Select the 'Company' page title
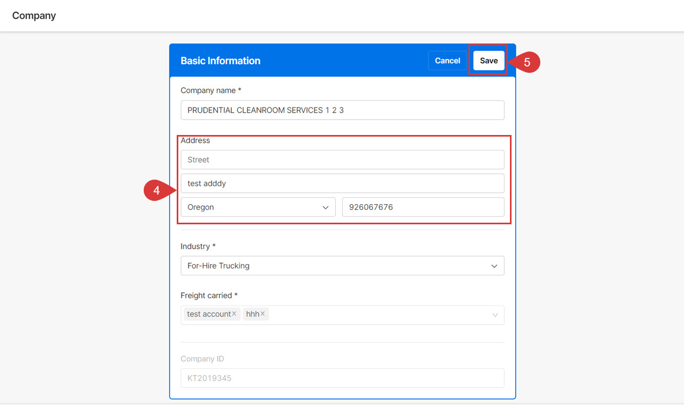684x405 pixels. [34, 15]
